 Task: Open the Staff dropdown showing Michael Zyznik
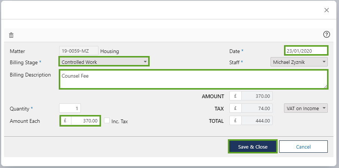[299, 62]
